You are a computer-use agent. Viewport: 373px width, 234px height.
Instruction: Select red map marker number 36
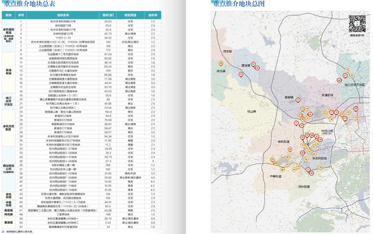(x=302, y=126)
